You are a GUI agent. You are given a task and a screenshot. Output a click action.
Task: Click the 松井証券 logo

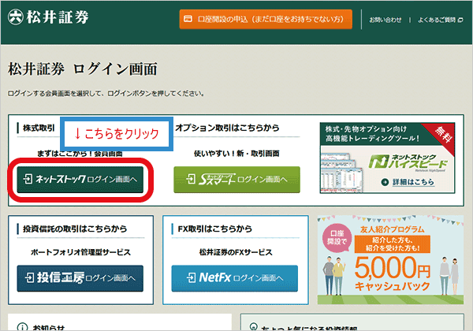pos(48,17)
